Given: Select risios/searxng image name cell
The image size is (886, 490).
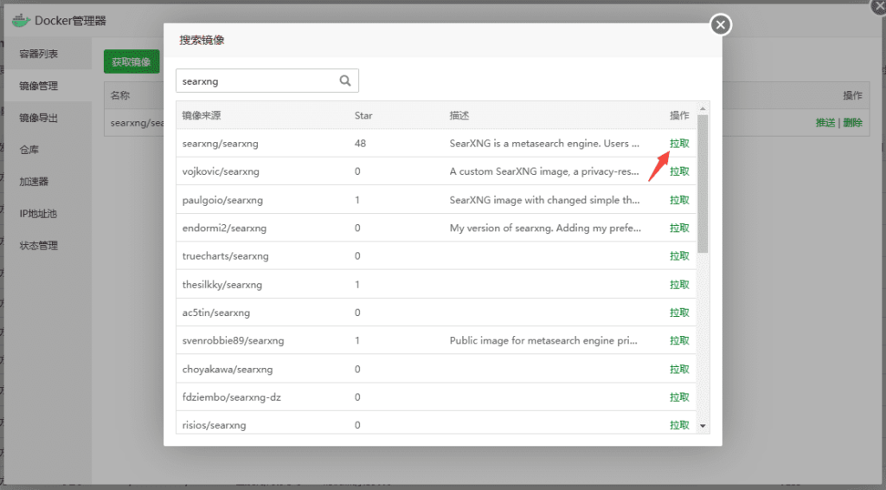Looking at the screenshot, I should 214,425.
